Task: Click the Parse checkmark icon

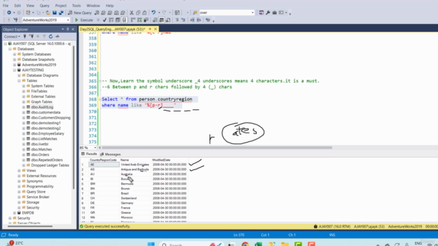Action: click(105, 20)
